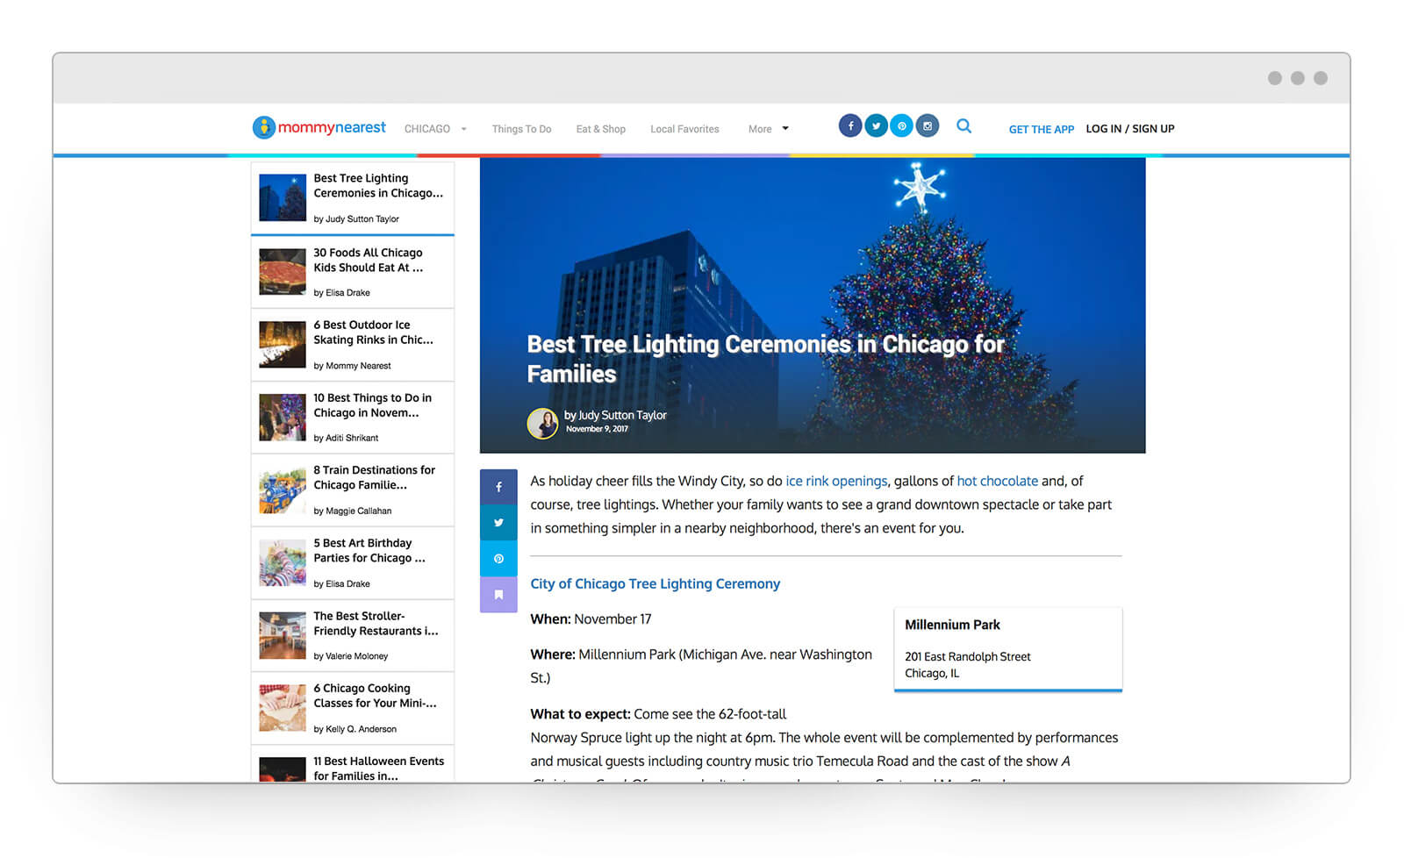Click LOG IN / SIGN UP
Image resolution: width=1404 pixels, height=858 pixels.
point(1129,129)
